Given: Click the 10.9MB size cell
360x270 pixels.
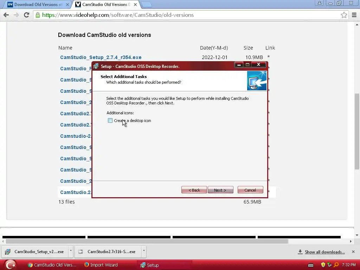Looking at the screenshot, I should (254, 57).
